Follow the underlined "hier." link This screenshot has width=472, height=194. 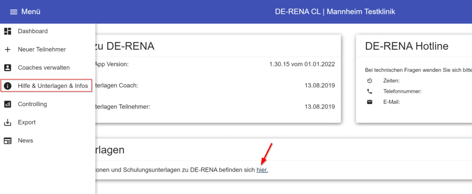tap(262, 170)
